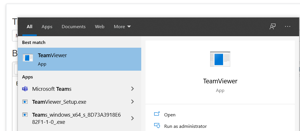Select the Microsoft Teams result label
This screenshot has height=131, width=300.
pyautogui.click(x=52, y=89)
